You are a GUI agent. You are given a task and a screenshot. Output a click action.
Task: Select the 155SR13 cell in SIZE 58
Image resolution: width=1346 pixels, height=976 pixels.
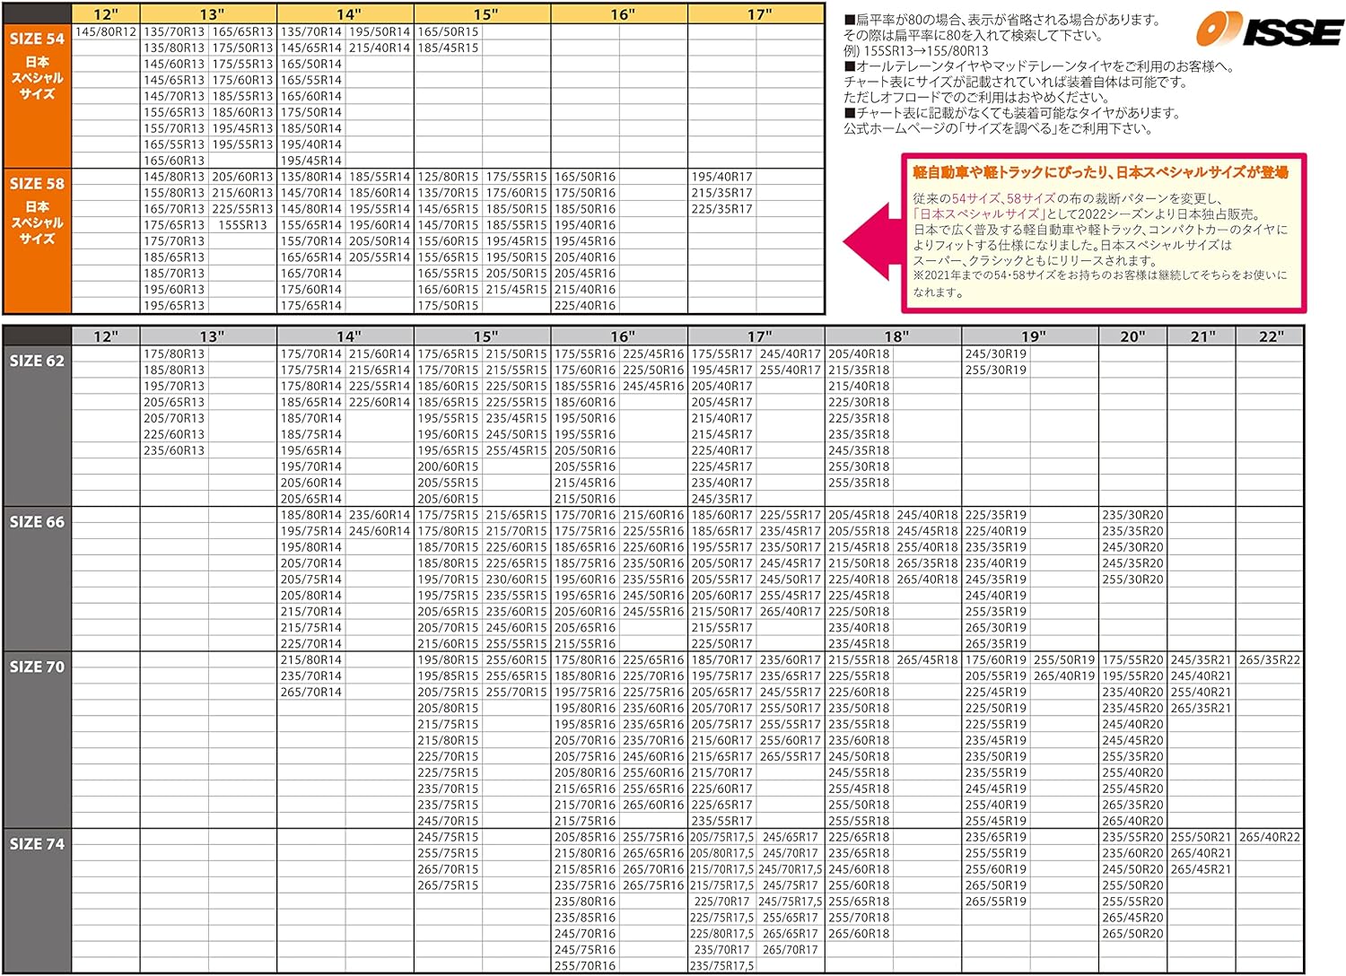point(242,225)
